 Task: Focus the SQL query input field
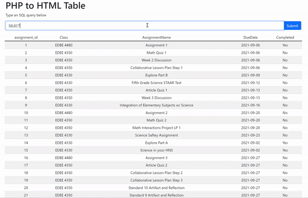tap(145, 26)
